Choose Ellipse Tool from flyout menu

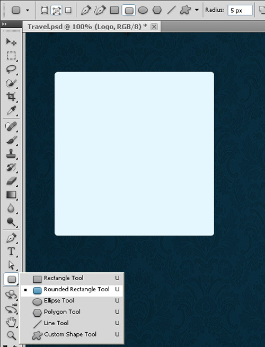click(72, 301)
